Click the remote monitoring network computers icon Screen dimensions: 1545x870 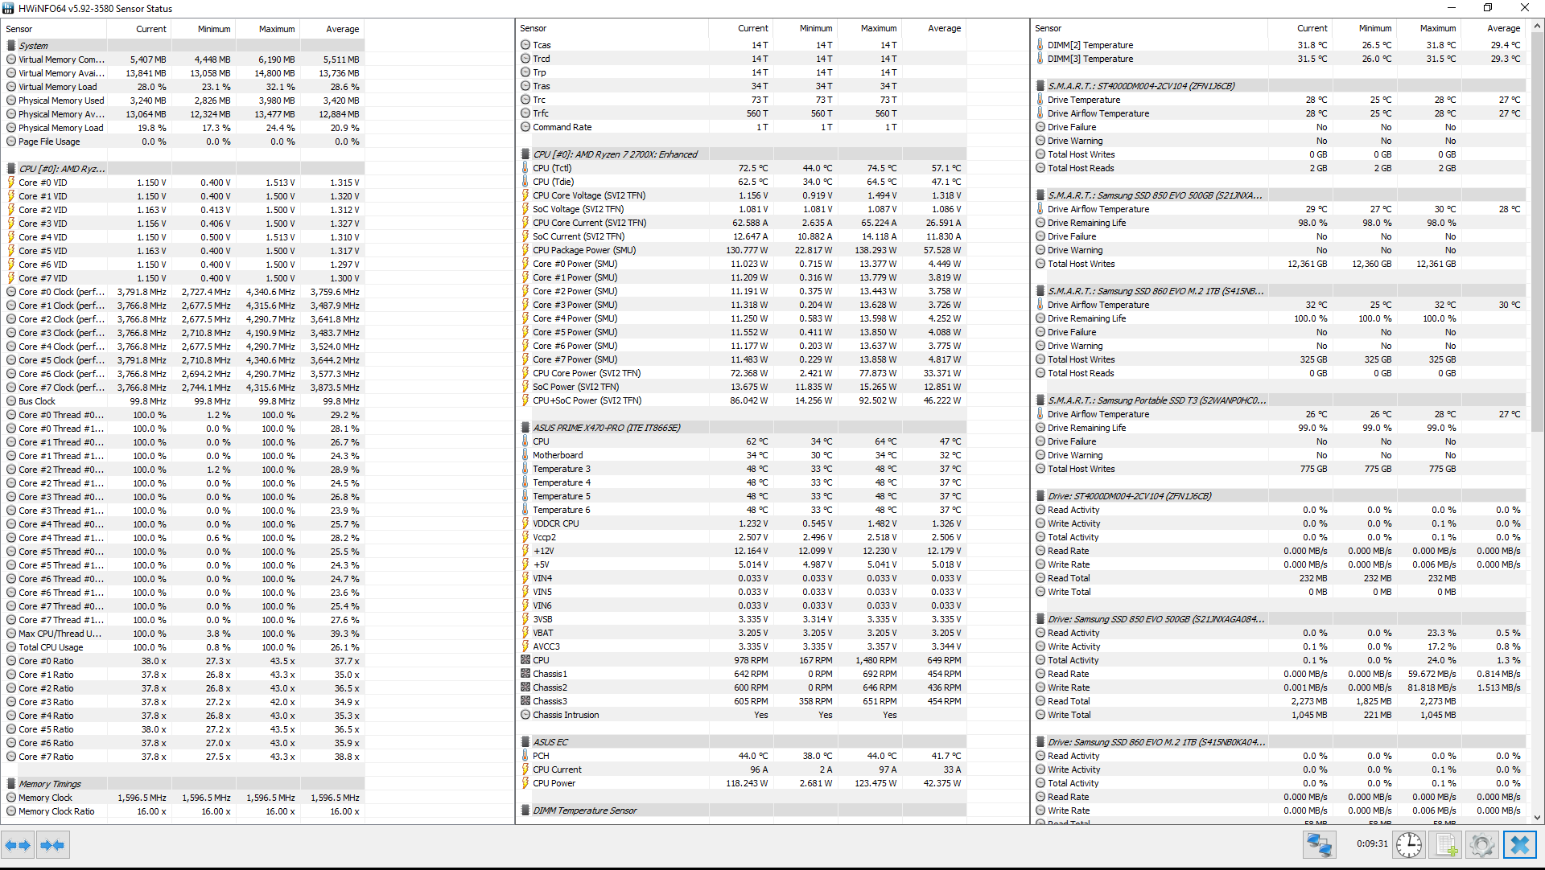[x=1320, y=845]
